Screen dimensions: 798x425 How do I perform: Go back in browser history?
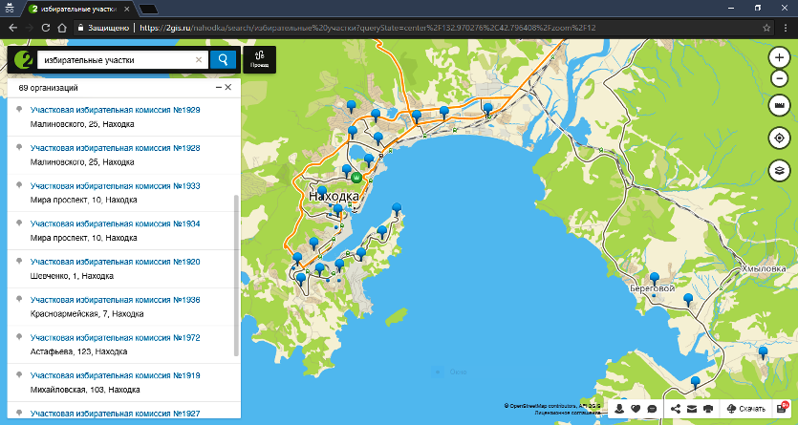(x=13, y=28)
